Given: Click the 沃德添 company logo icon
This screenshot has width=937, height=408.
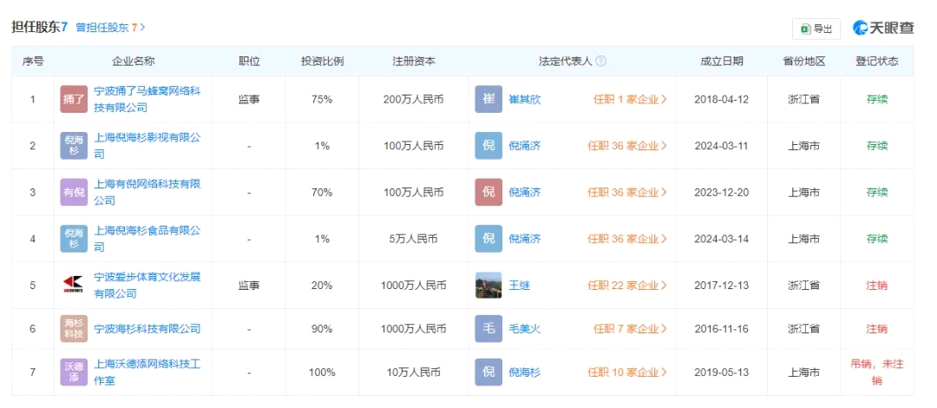Looking at the screenshot, I should (74, 372).
